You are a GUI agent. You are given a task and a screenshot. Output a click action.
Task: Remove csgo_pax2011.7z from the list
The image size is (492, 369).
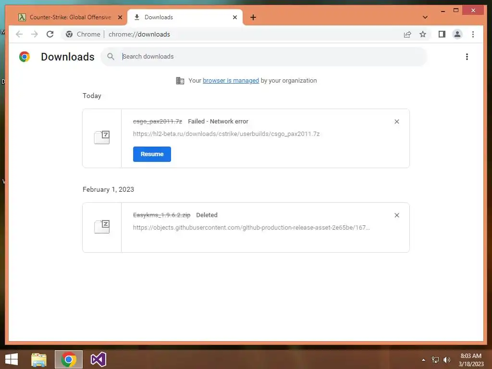click(x=396, y=122)
